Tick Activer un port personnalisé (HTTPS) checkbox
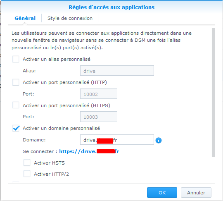The width and height of the screenshot is (223, 201). click(x=16, y=105)
